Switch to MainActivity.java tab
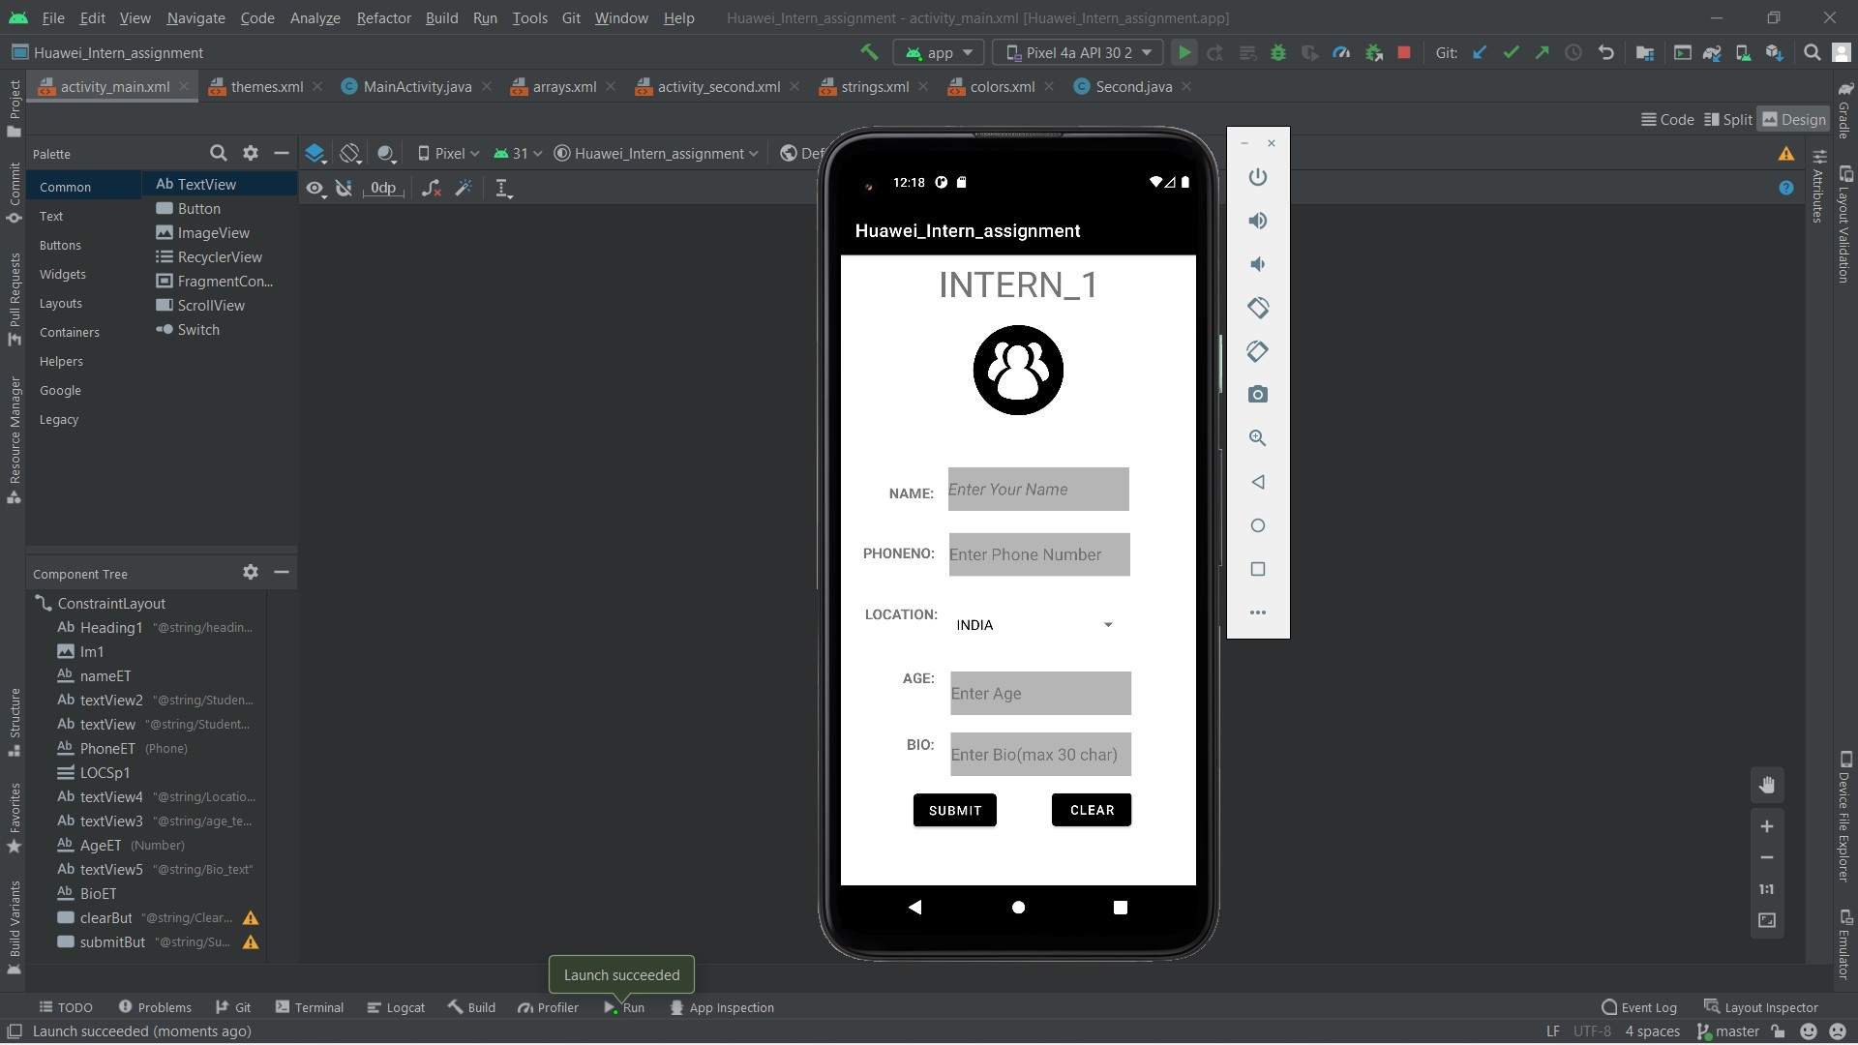Screen dimensions: 1858x1045 (x=417, y=86)
